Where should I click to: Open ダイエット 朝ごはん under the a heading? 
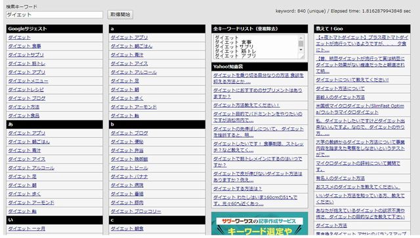click(131, 46)
